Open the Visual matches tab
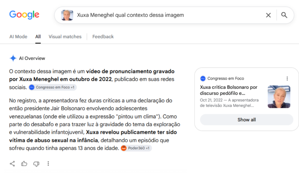Image resolution: width=299 pixels, height=173 pixels. pos(65,37)
